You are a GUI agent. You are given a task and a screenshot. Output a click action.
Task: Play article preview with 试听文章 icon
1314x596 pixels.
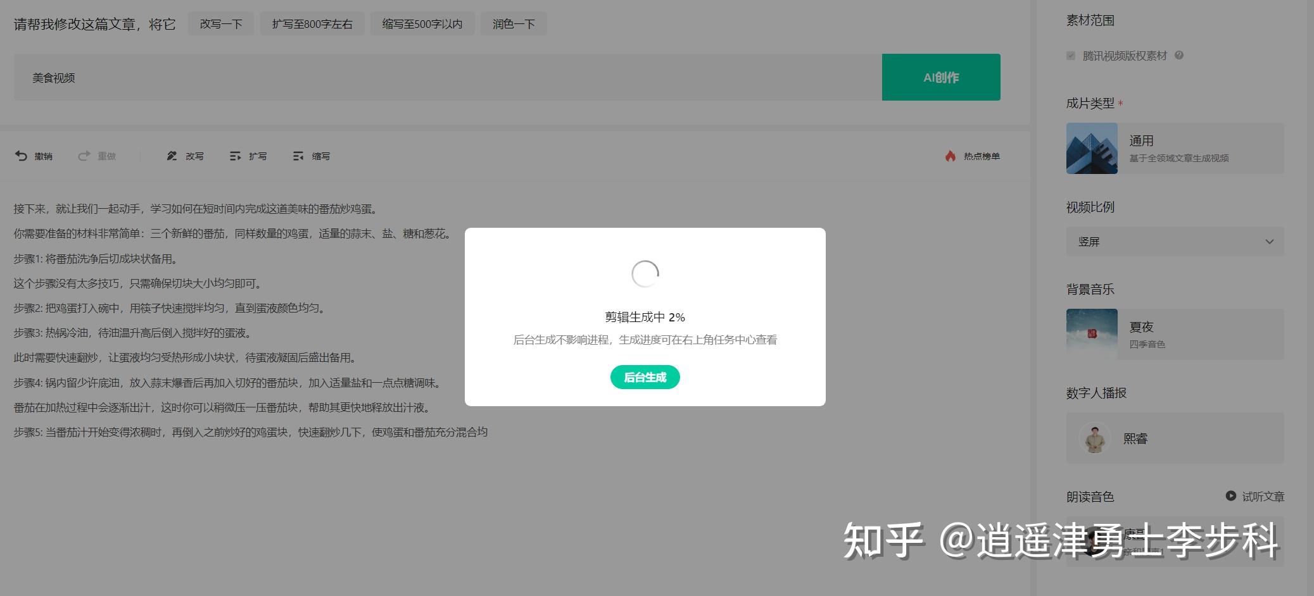coord(1230,496)
